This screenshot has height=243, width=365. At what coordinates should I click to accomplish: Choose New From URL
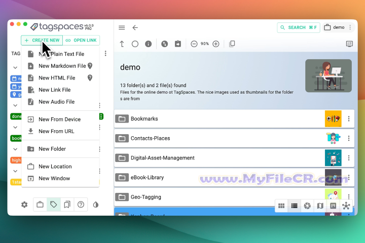pos(60,132)
